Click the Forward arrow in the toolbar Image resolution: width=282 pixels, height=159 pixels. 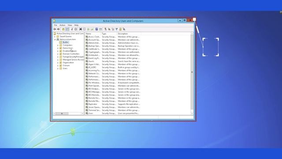coord(58,29)
